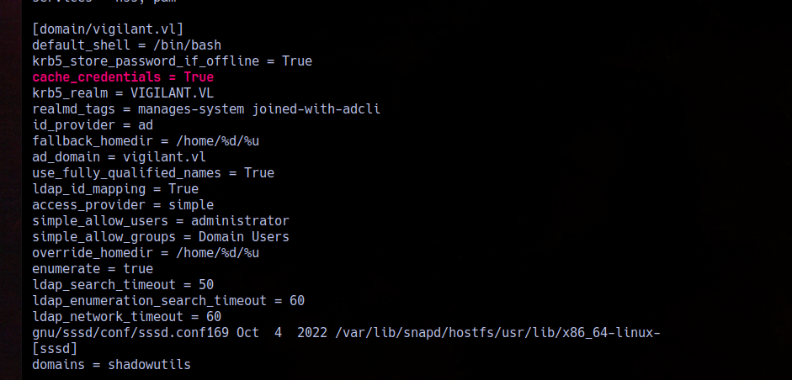Click the realmd_tags line text
The image size is (792, 380).
click(206, 109)
